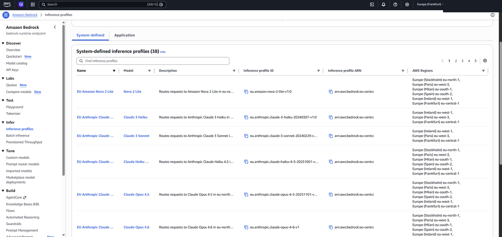The height and width of the screenshot is (237, 502).
Task: Copy the Claude 3 Haiku profile ARN
Action: point(331,117)
